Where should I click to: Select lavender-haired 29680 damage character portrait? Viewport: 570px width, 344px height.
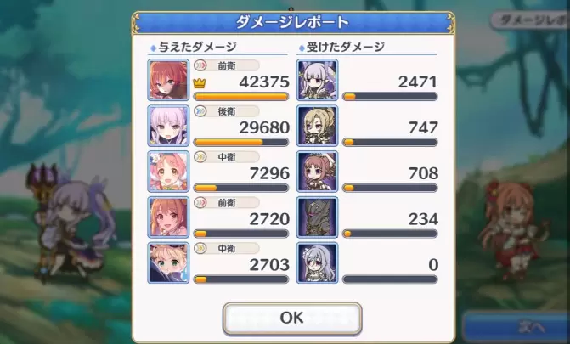[x=168, y=126]
